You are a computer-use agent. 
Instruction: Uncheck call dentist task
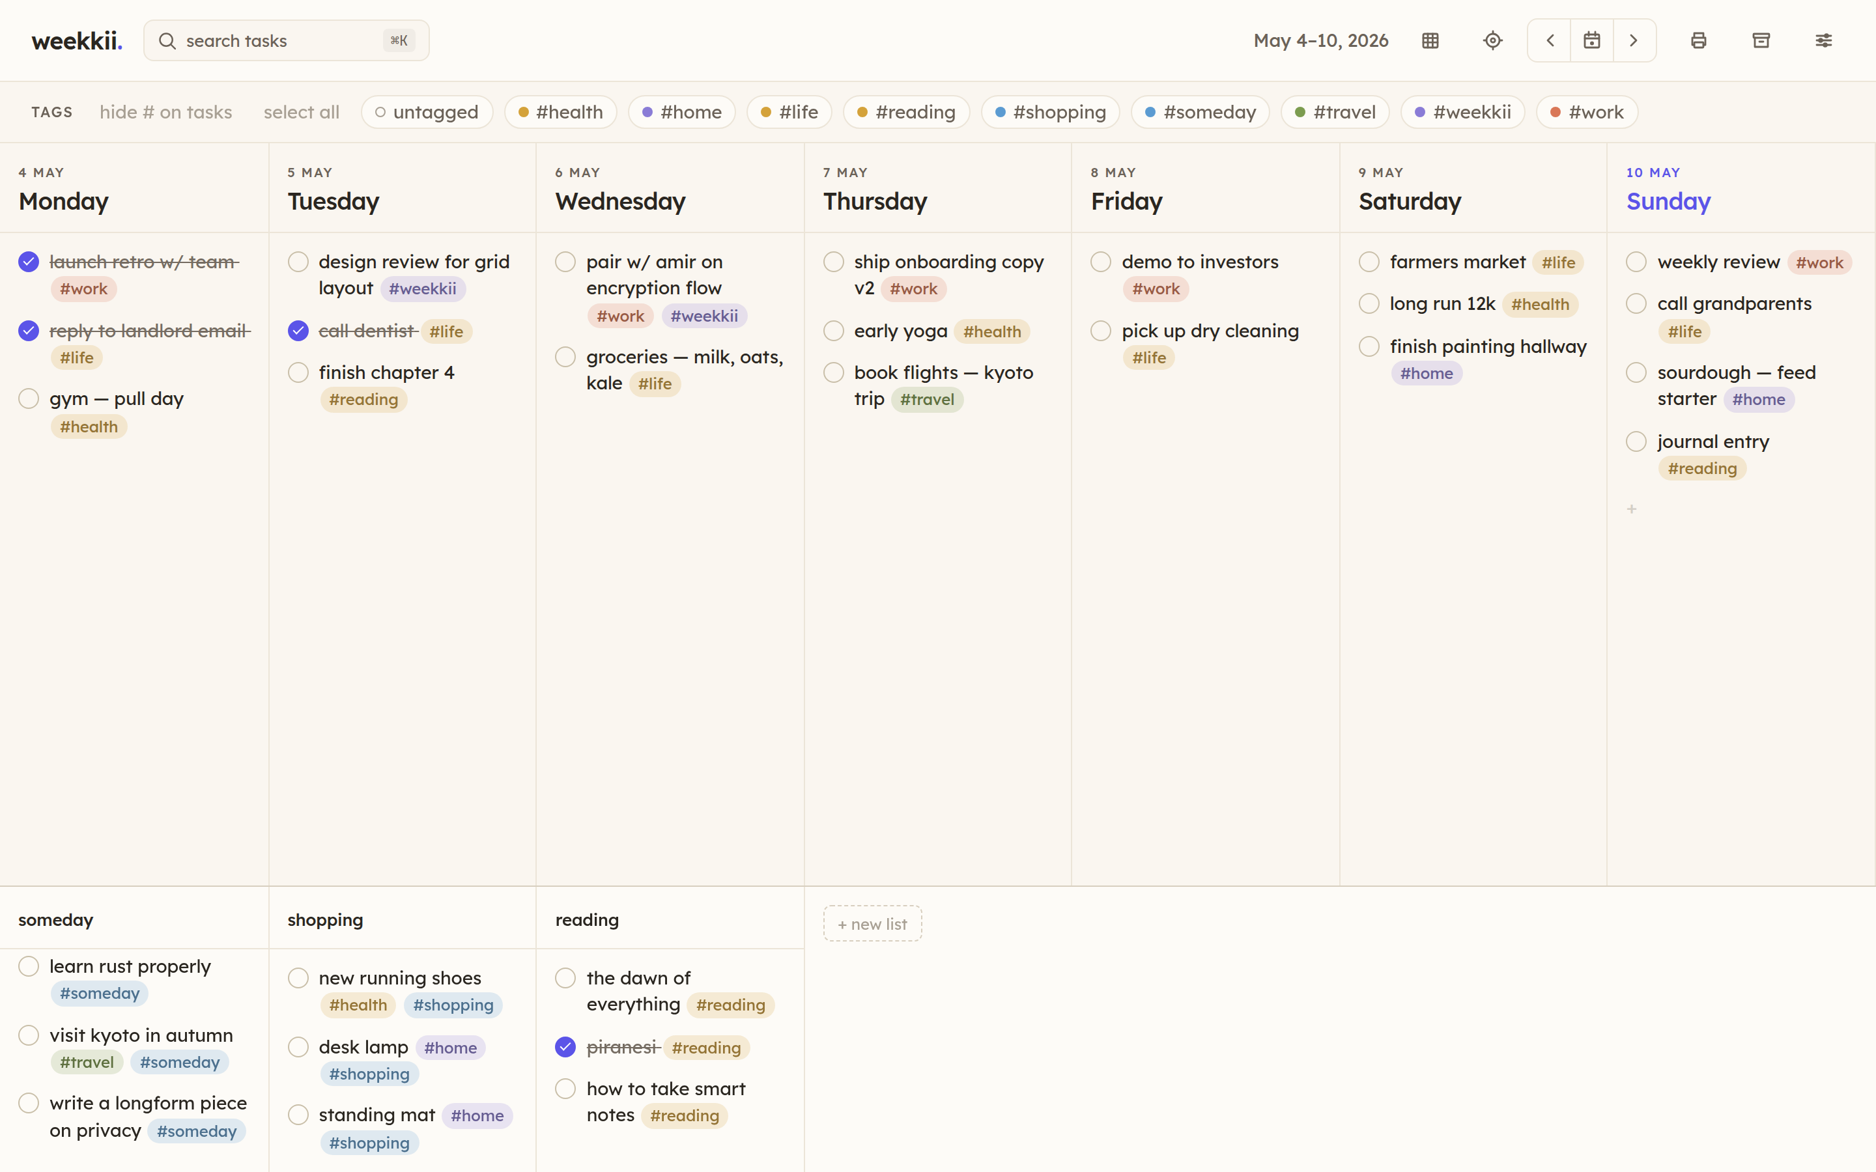coord(298,331)
